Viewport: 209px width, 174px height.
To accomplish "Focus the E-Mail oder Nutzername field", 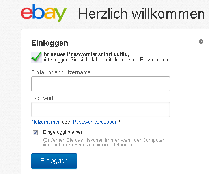I will [101, 84].
